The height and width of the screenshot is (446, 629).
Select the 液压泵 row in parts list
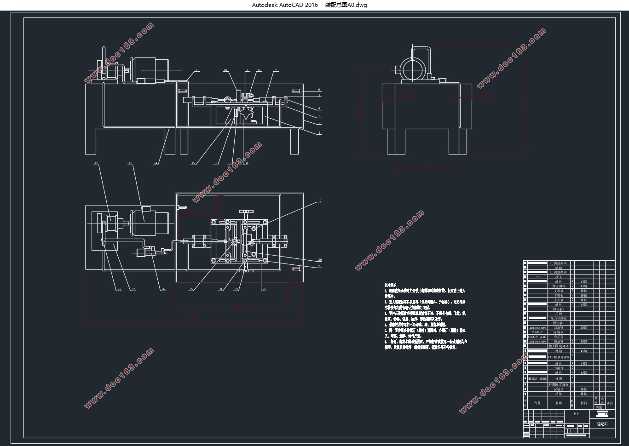(558, 337)
